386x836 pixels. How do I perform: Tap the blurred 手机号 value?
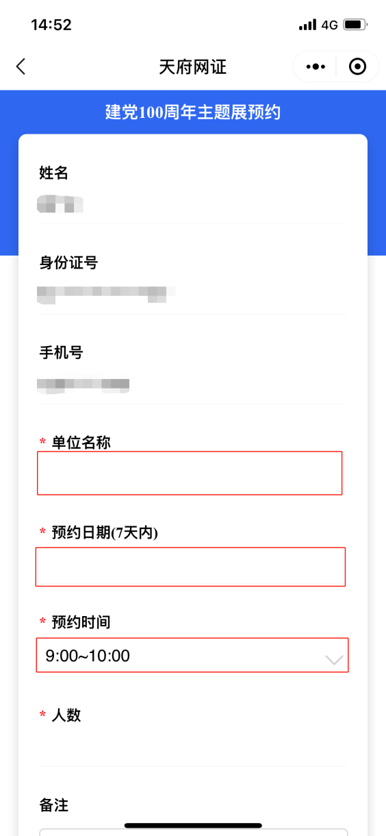[83, 384]
